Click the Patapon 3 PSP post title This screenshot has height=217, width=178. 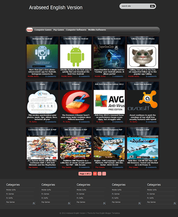[x=143, y=130]
